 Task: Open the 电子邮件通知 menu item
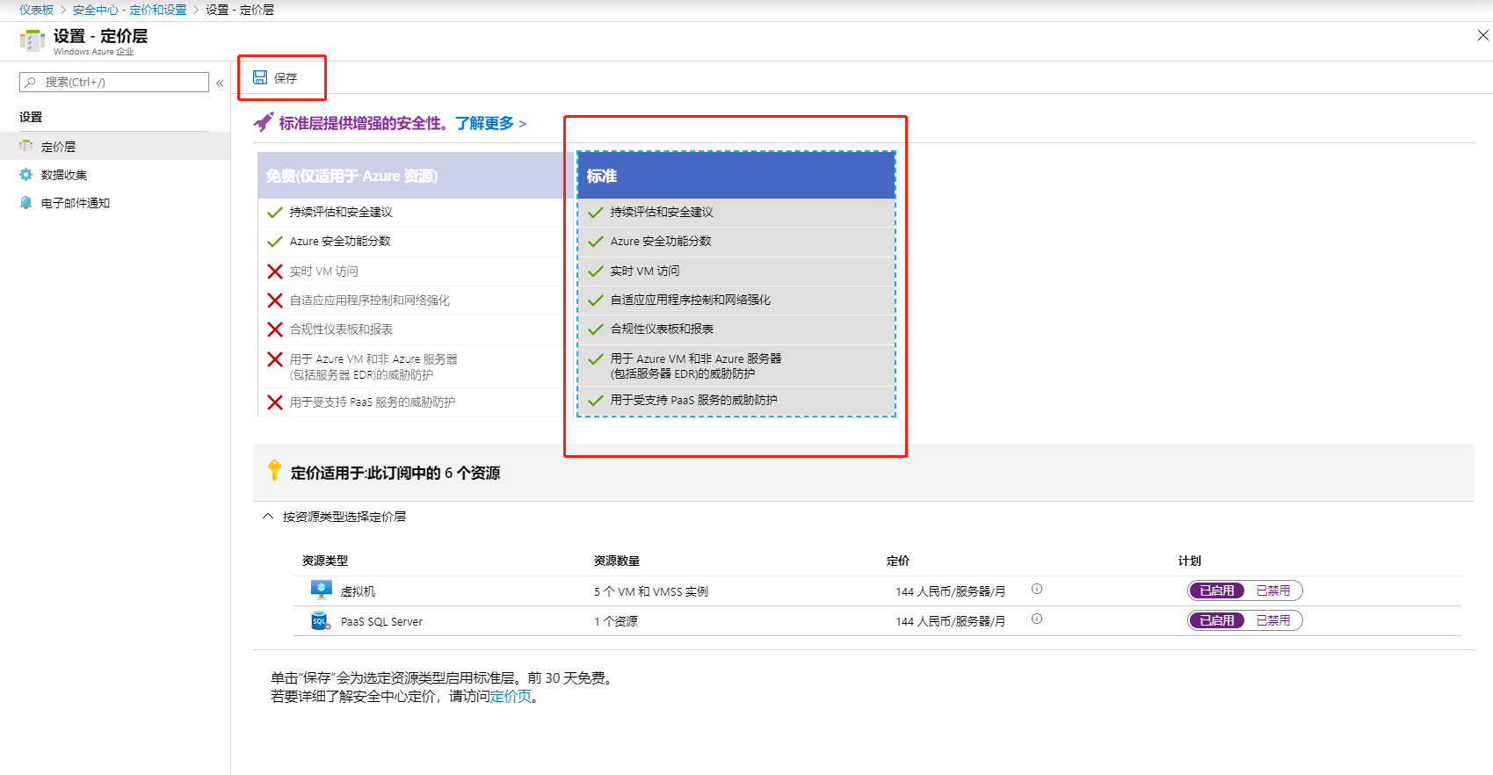[x=115, y=202]
